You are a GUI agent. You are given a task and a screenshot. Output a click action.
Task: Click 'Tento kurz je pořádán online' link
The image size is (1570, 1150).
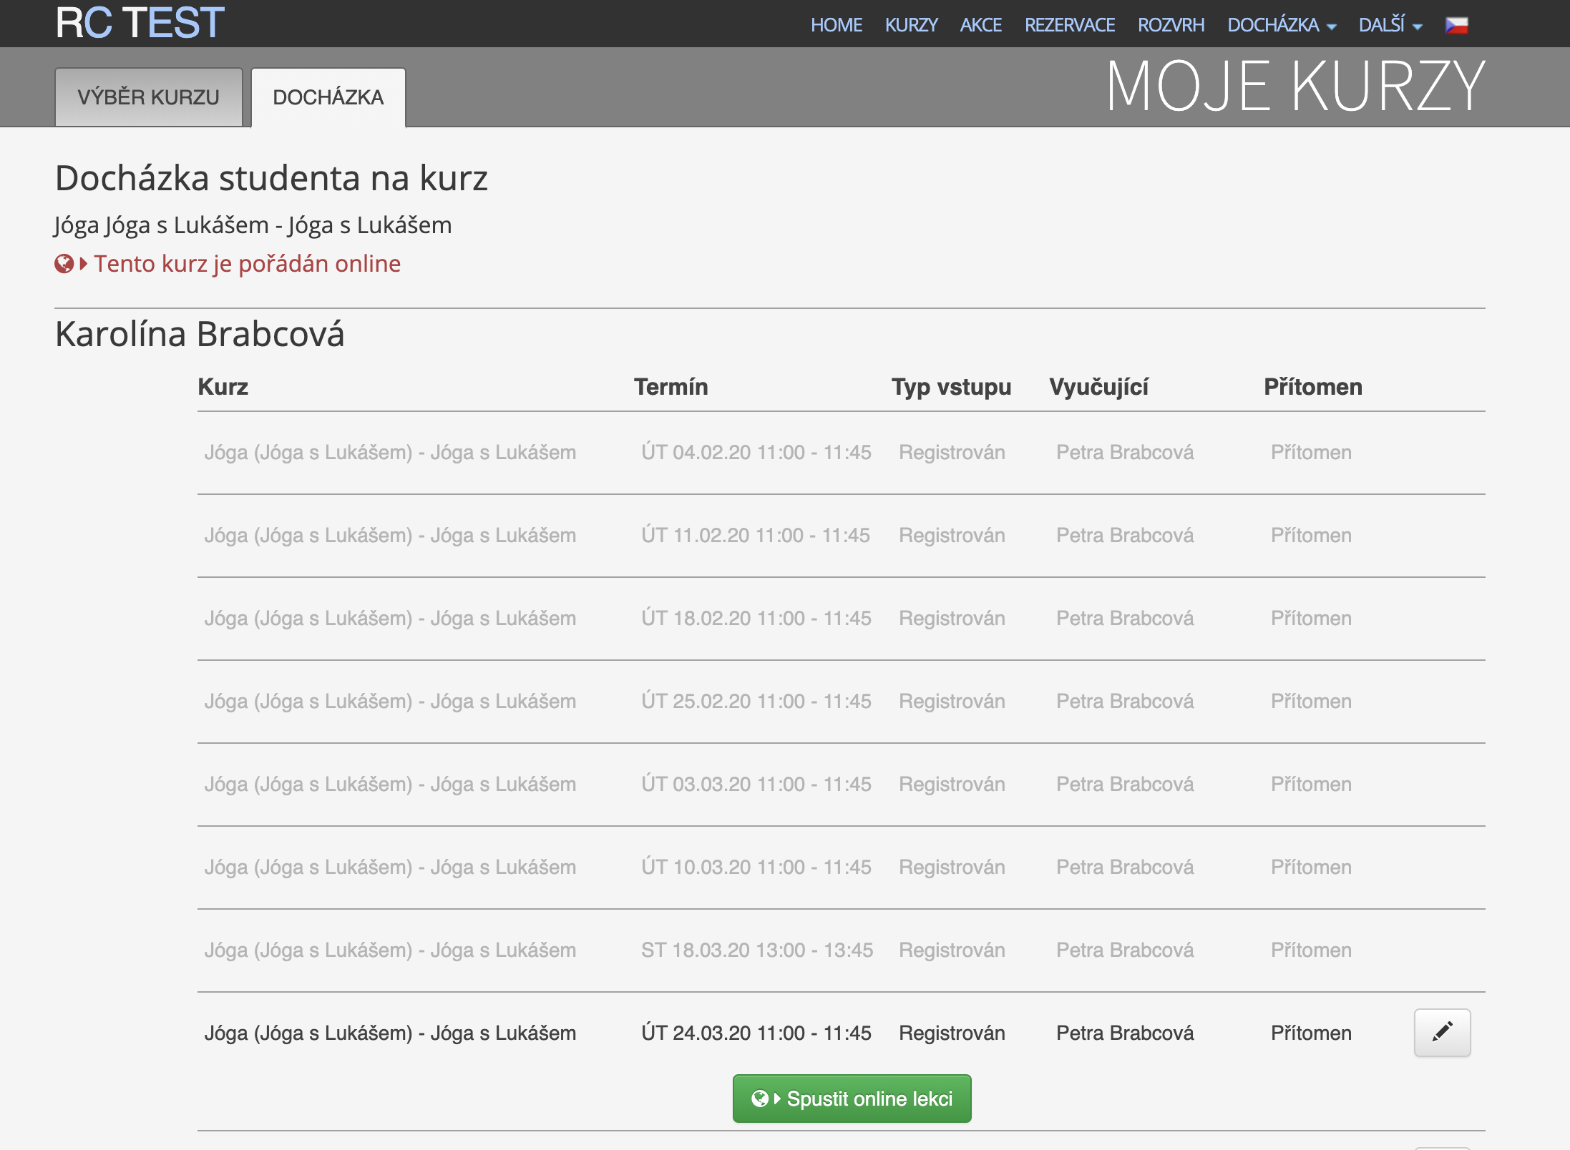tap(247, 264)
